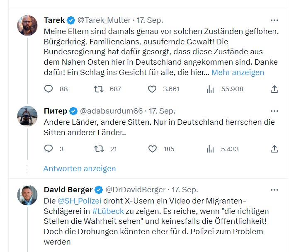289x252 pixels.
Task: Reply to Tarek's tweet
Action: coord(49,89)
